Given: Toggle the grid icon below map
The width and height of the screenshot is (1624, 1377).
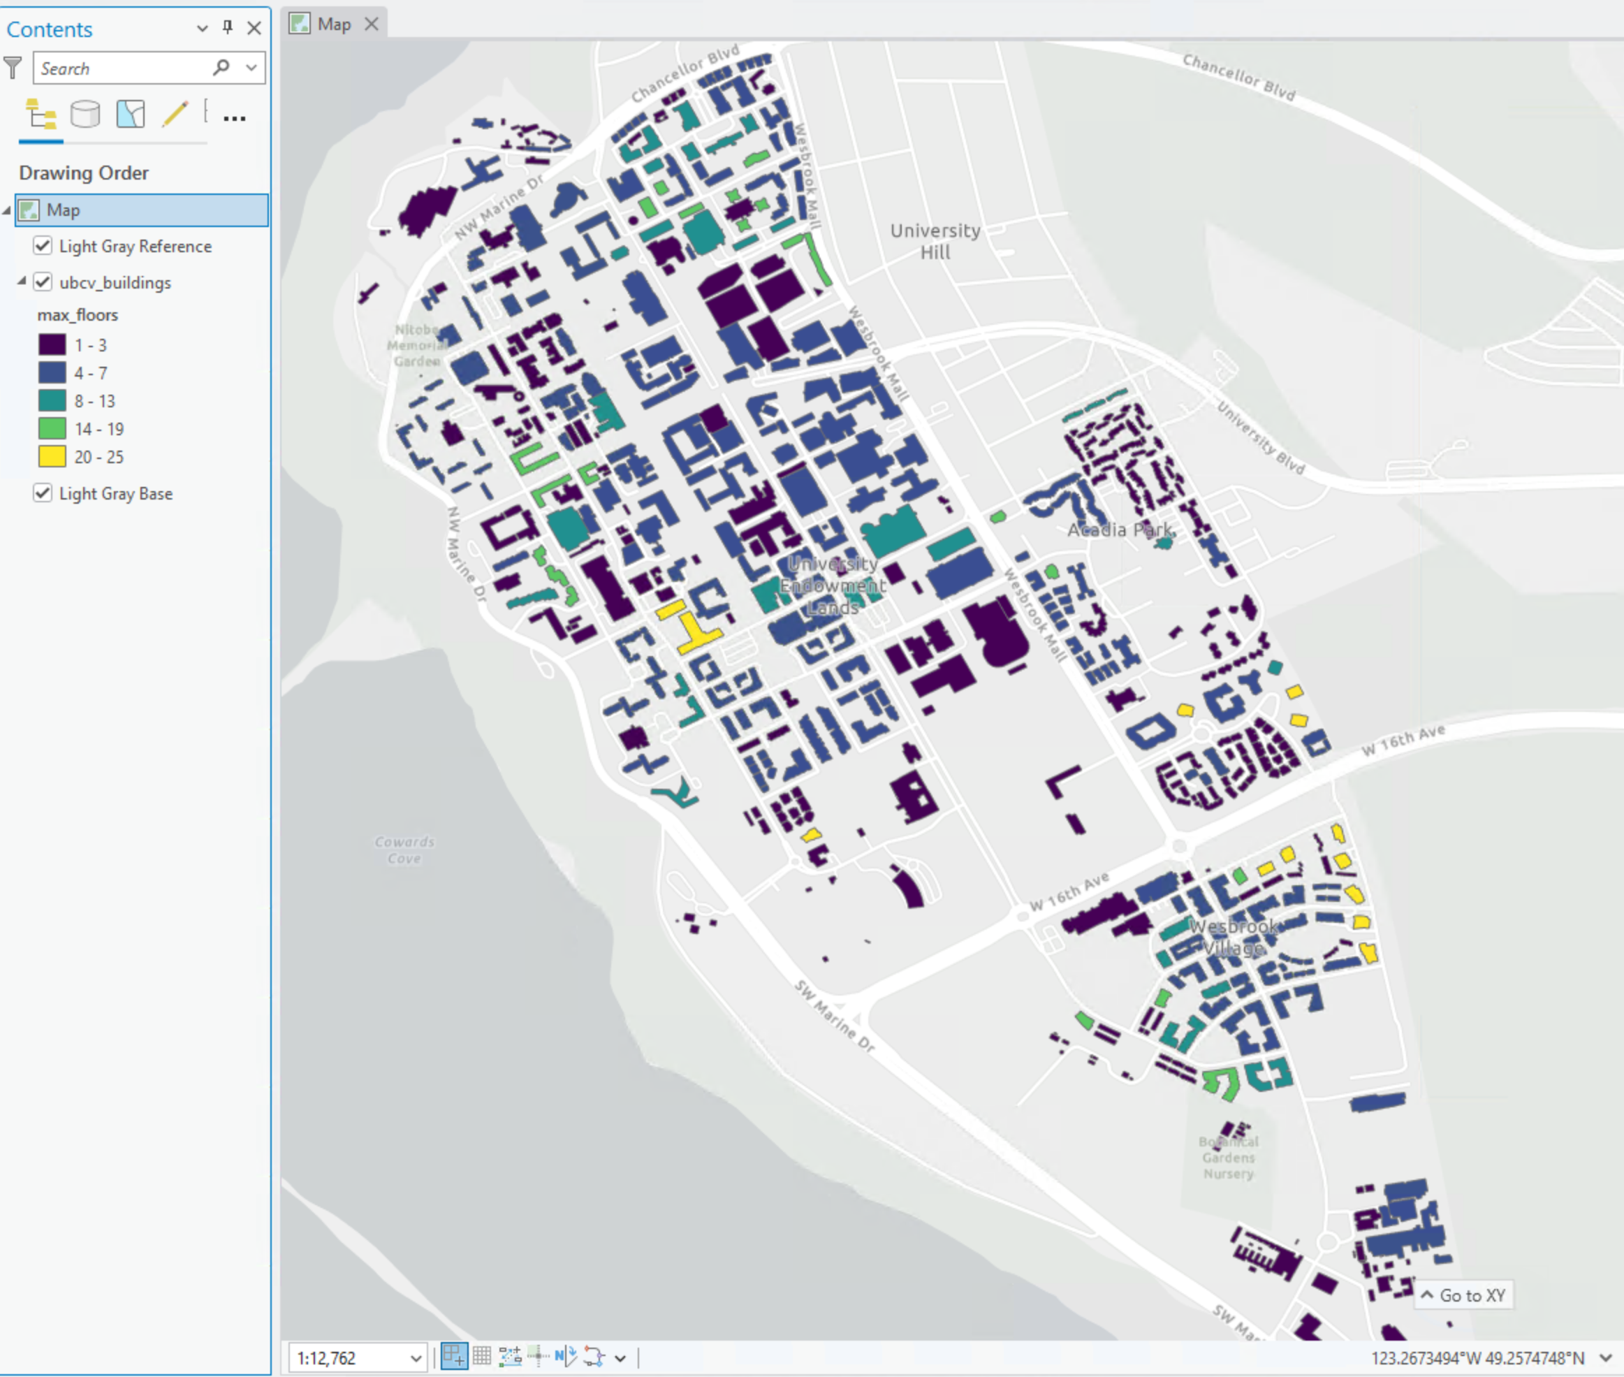Looking at the screenshot, I should (x=482, y=1357).
